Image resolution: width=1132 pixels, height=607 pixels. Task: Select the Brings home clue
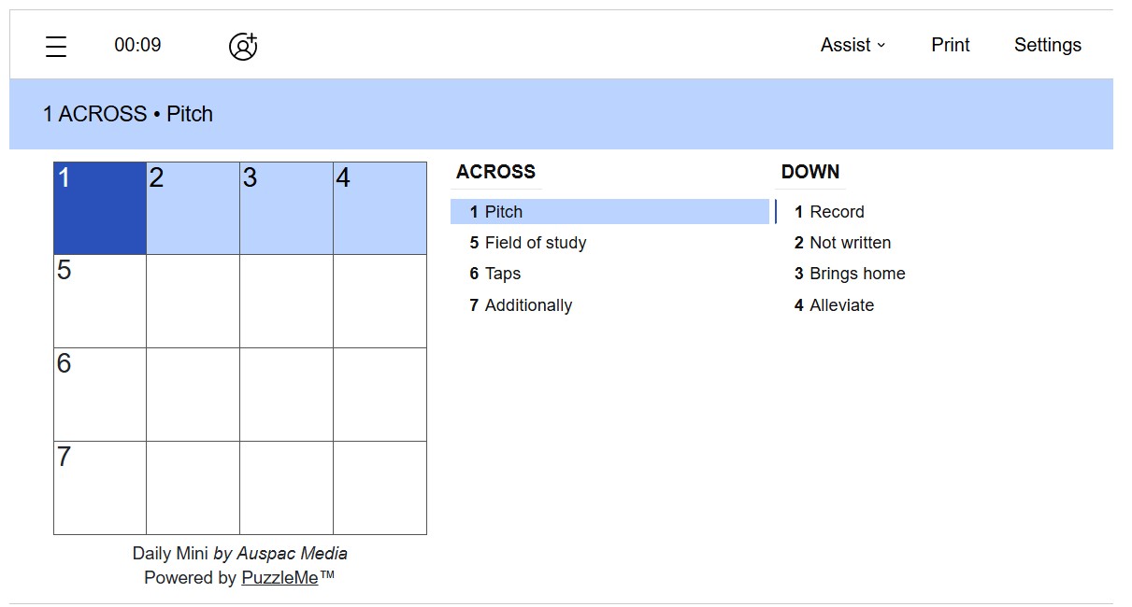point(856,274)
